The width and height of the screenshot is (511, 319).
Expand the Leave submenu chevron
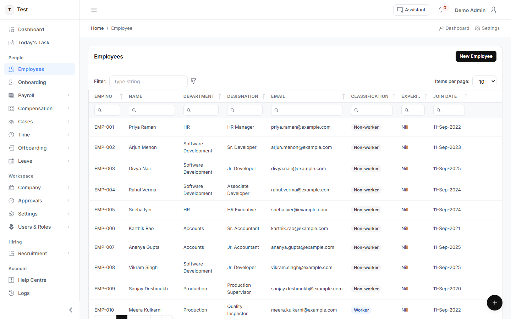point(68,161)
